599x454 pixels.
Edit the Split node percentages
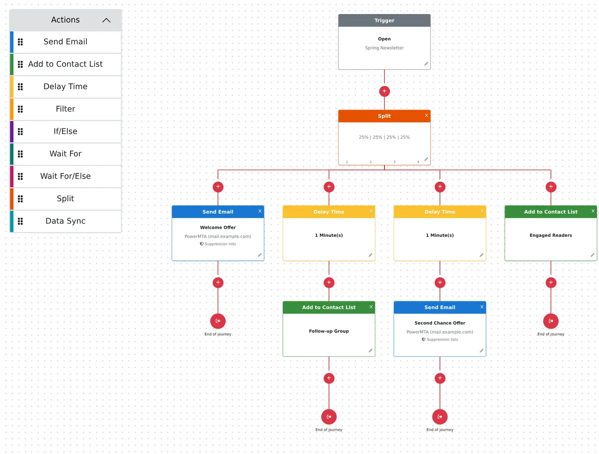(426, 159)
